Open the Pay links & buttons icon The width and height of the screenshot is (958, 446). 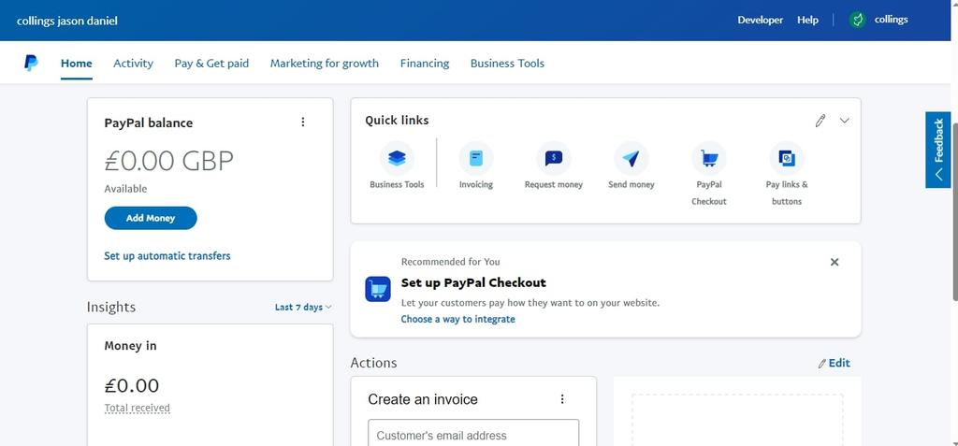tap(787, 159)
